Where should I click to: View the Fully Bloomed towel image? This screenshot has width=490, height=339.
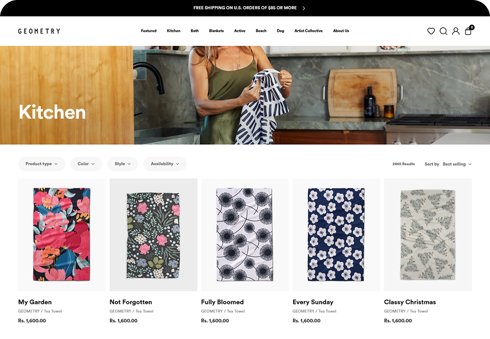(244, 235)
